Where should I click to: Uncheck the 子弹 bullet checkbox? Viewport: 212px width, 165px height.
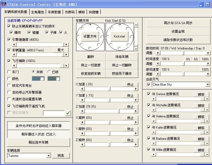coord(47,32)
